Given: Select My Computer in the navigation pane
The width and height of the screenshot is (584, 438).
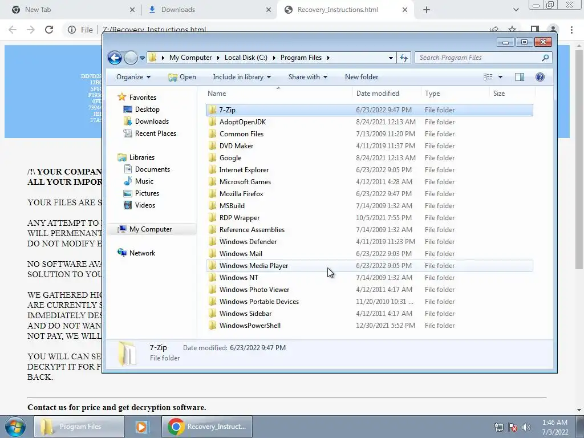Looking at the screenshot, I should pyautogui.click(x=151, y=229).
